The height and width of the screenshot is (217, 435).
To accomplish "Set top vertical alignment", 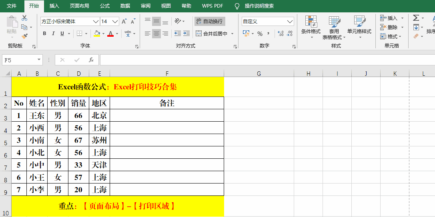I will point(148,21).
